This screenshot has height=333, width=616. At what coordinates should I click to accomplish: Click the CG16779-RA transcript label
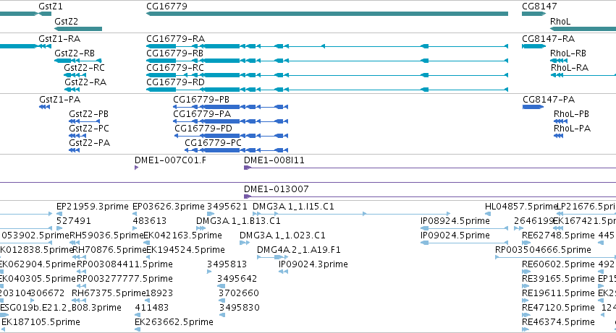(176, 39)
